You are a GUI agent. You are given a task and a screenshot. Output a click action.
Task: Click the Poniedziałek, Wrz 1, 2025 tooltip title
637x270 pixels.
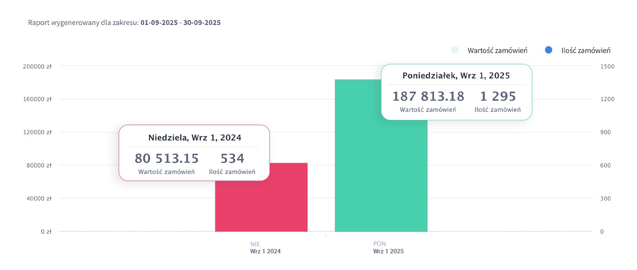456,76
